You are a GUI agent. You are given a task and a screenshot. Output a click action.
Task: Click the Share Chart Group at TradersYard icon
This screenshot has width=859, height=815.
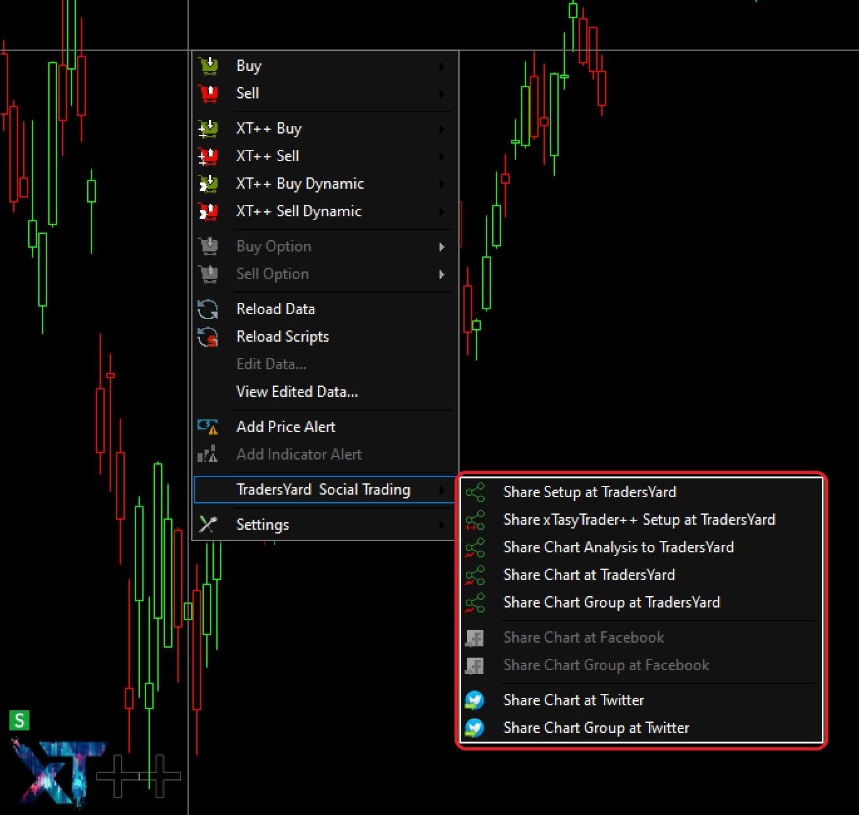475,602
